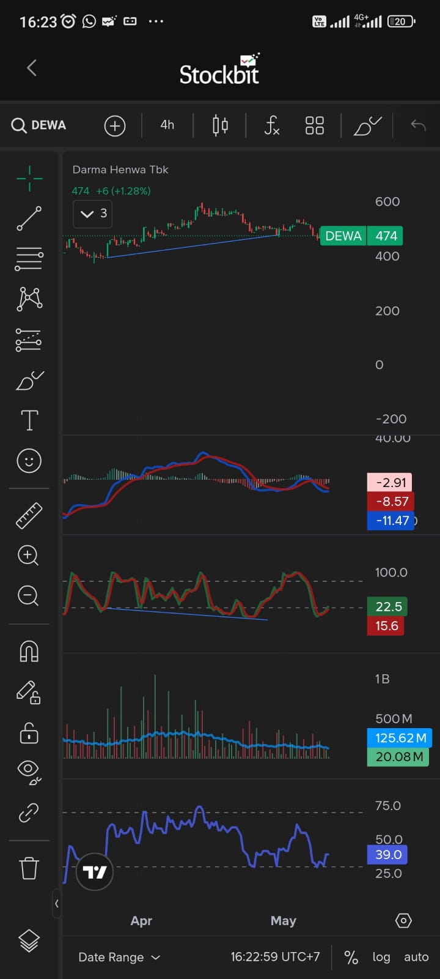Viewport: 440px width, 979px height.
Task: Click the DEWA 474 price label
Action: [x=361, y=236]
